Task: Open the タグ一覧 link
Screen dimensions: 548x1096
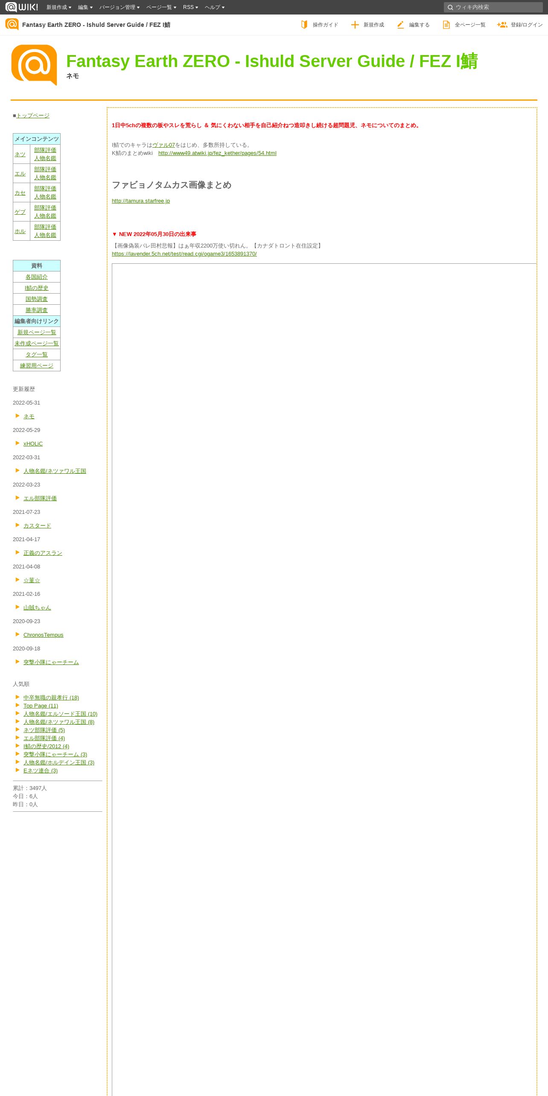Action: click(37, 354)
